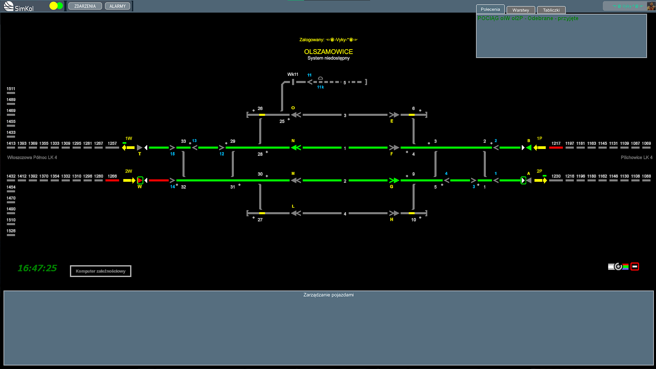Viewport: 656px width, 369px height.
Task: Select the green signal N on track 1
Action: (296, 148)
